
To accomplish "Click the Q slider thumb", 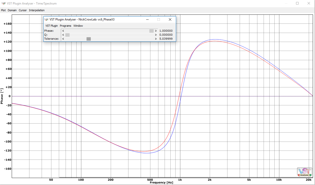I will pos(67,35).
